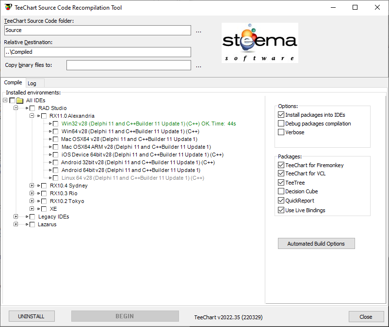Expand the RX10.4 Sydney node

pos(32,185)
